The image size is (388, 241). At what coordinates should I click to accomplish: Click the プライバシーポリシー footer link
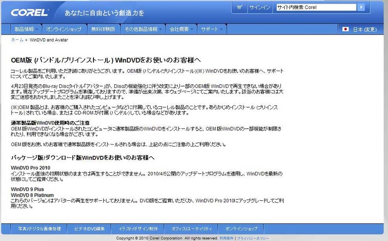(x=253, y=238)
